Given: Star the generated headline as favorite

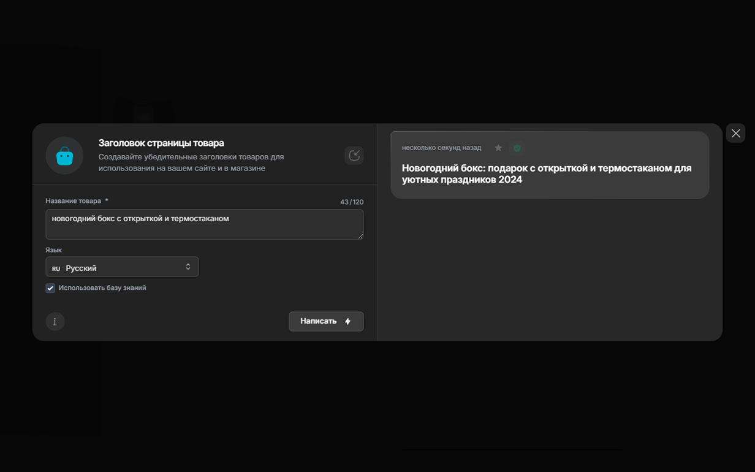Looking at the screenshot, I should point(498,148).
